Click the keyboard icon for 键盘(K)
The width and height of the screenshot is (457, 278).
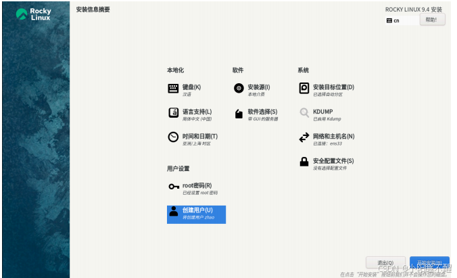click(173, 89)
